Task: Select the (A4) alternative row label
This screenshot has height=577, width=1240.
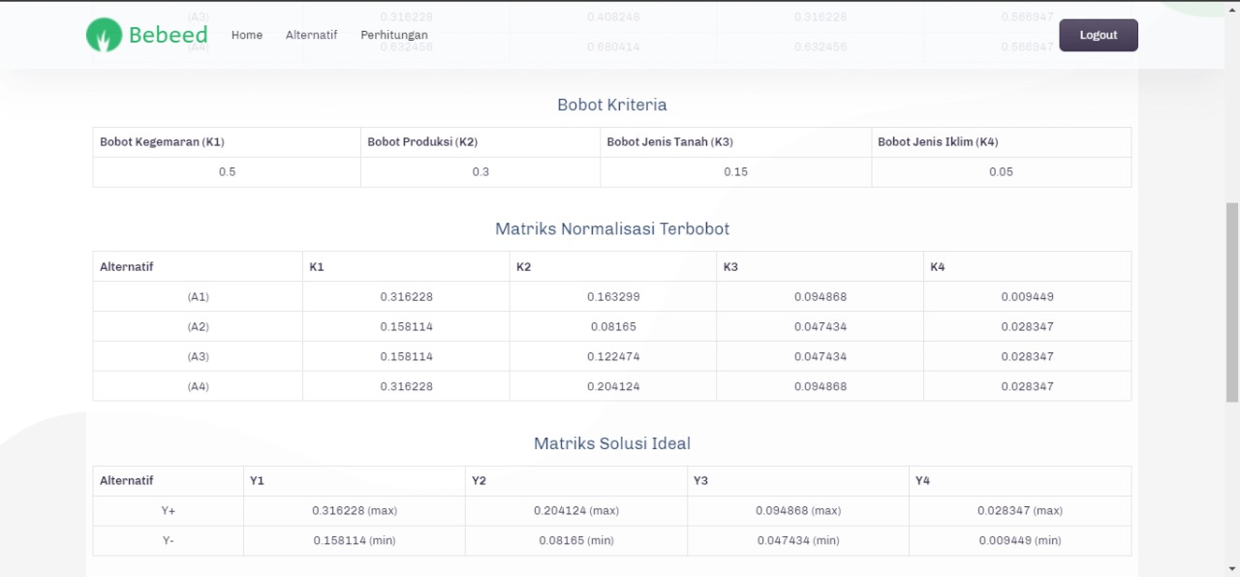Action: 198,386
